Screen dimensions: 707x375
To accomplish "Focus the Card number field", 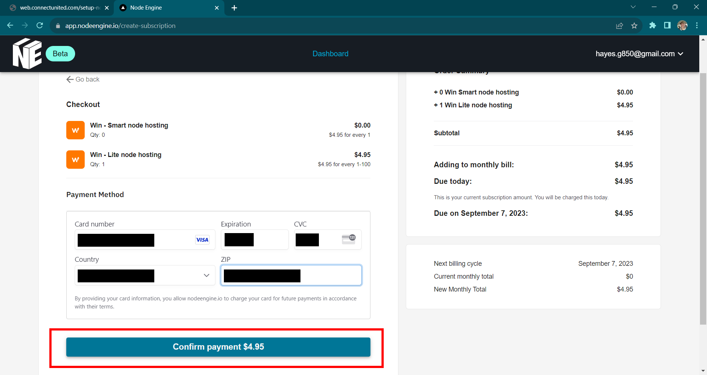I will point(145,240).
